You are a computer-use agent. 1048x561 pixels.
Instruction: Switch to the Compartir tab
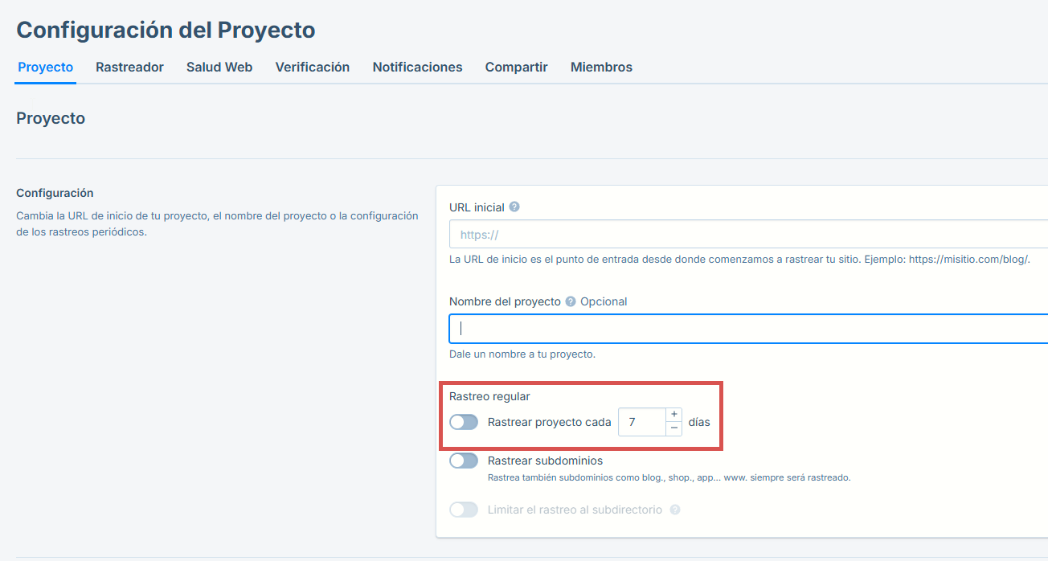[x=516, y=68]
